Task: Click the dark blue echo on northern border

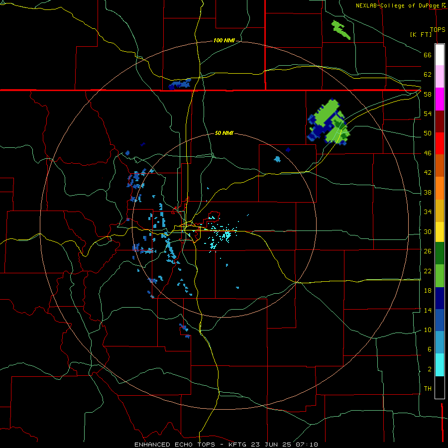Action: pyautogui.click(x=180, y=84)
